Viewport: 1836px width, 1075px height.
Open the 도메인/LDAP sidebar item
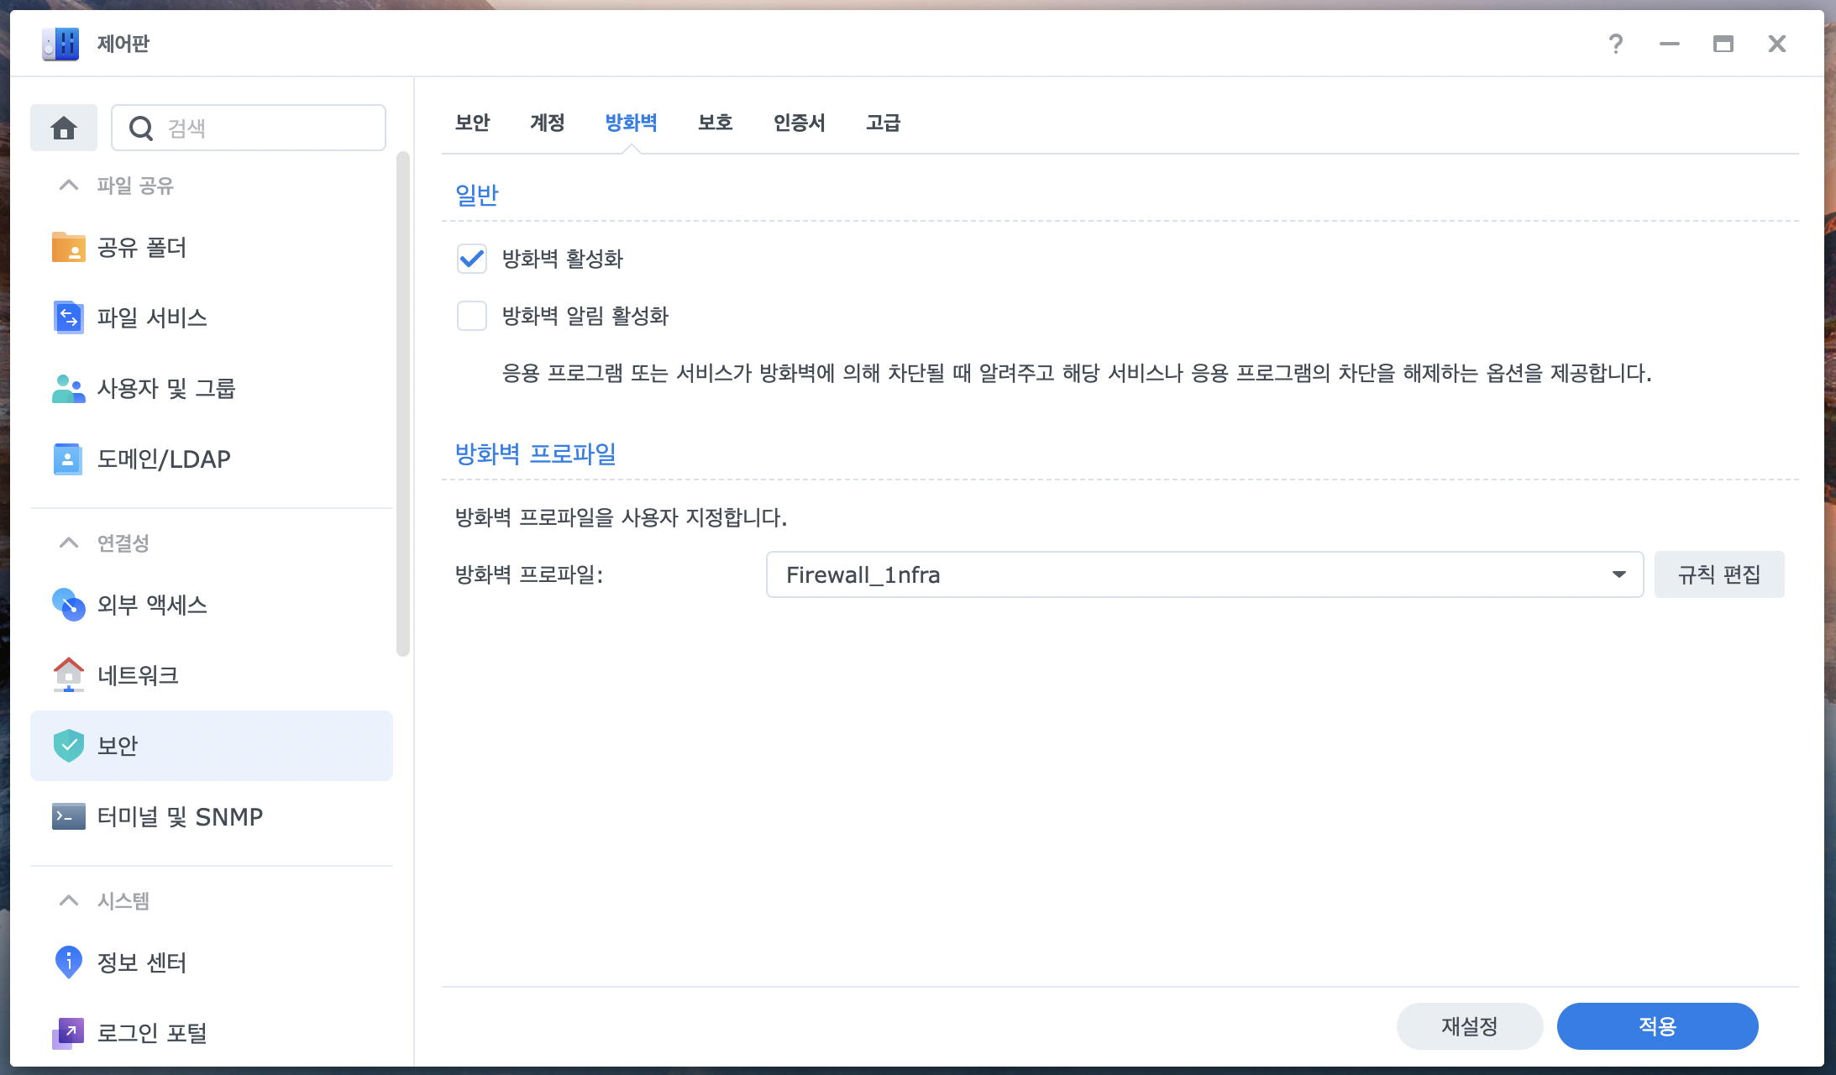click(x=163, y=459)
